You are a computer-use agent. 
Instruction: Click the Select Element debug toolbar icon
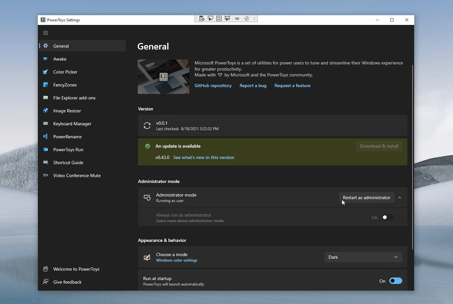click(210, 18)
